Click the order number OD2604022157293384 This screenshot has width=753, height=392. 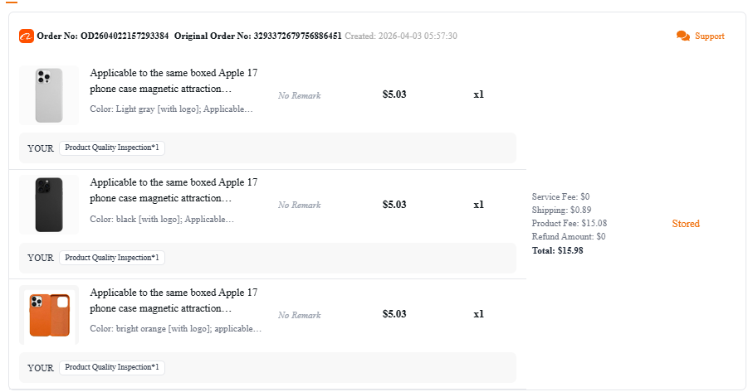pos(125,36)
